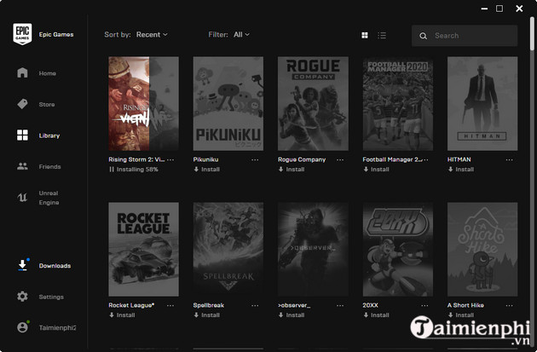Click the Epic Games logo
This screenshot has width=537, height=352.
click(22, 34)
